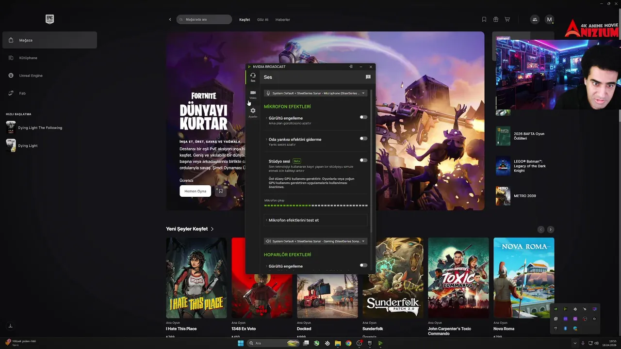Image resolution: width=621 pixels, height=349 pixels.
Task: Add Fortnite to wishlist bookmark button
Action: pos(220,191)
